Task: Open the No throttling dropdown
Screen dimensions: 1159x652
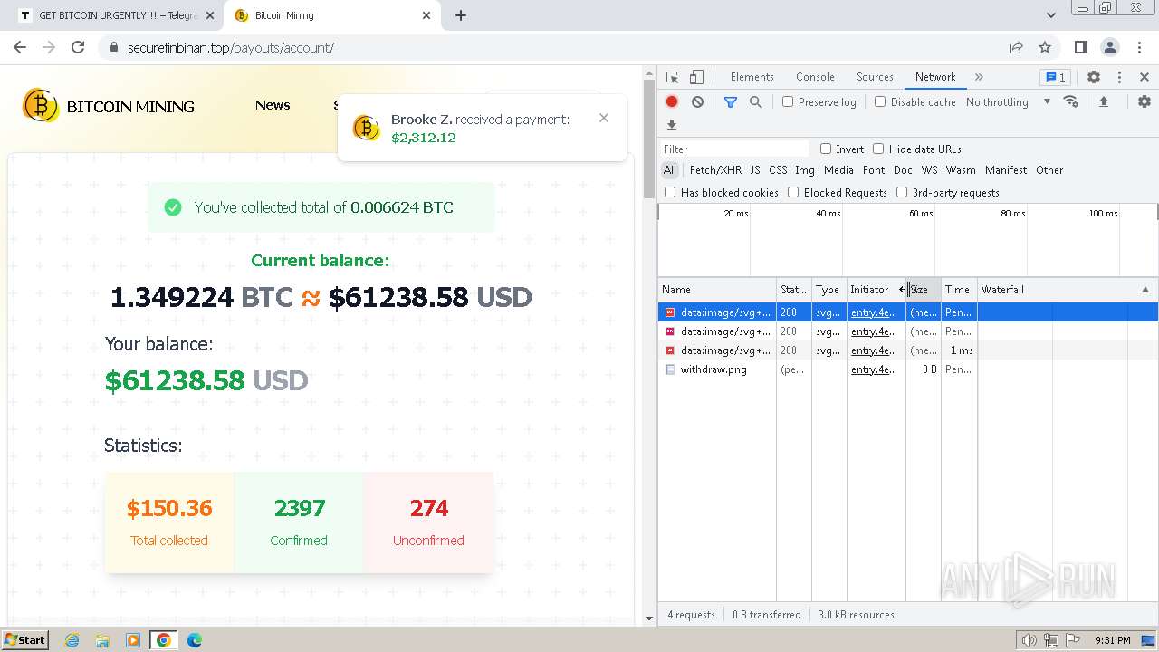Action: (1008, 101)
